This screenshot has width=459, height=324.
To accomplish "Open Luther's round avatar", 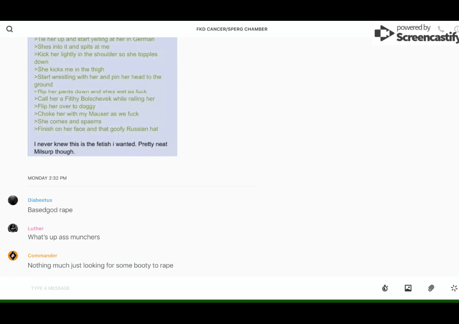I will (x=13, y=228).
